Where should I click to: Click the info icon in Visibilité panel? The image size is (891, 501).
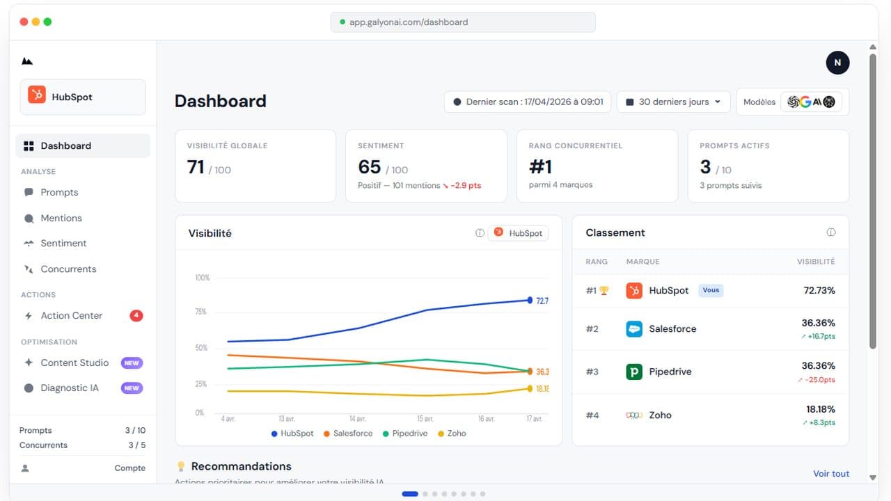pyautogui.click(x=480, y=233)
